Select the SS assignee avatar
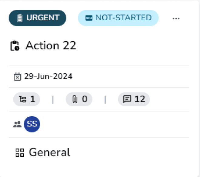This screenshot has width=200, height=177. pos(32,124)
